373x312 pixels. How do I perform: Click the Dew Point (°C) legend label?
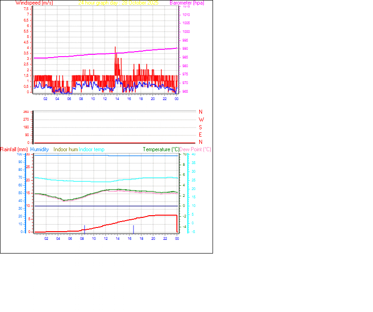click(196, 149)
